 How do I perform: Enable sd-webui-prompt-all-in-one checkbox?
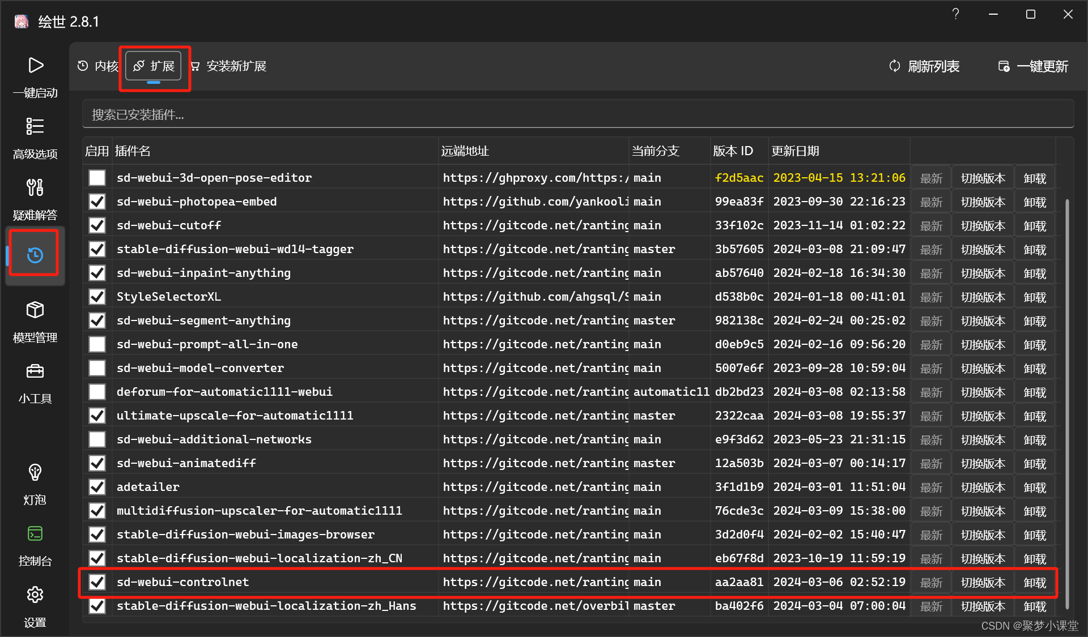click(x=97, y=344)
